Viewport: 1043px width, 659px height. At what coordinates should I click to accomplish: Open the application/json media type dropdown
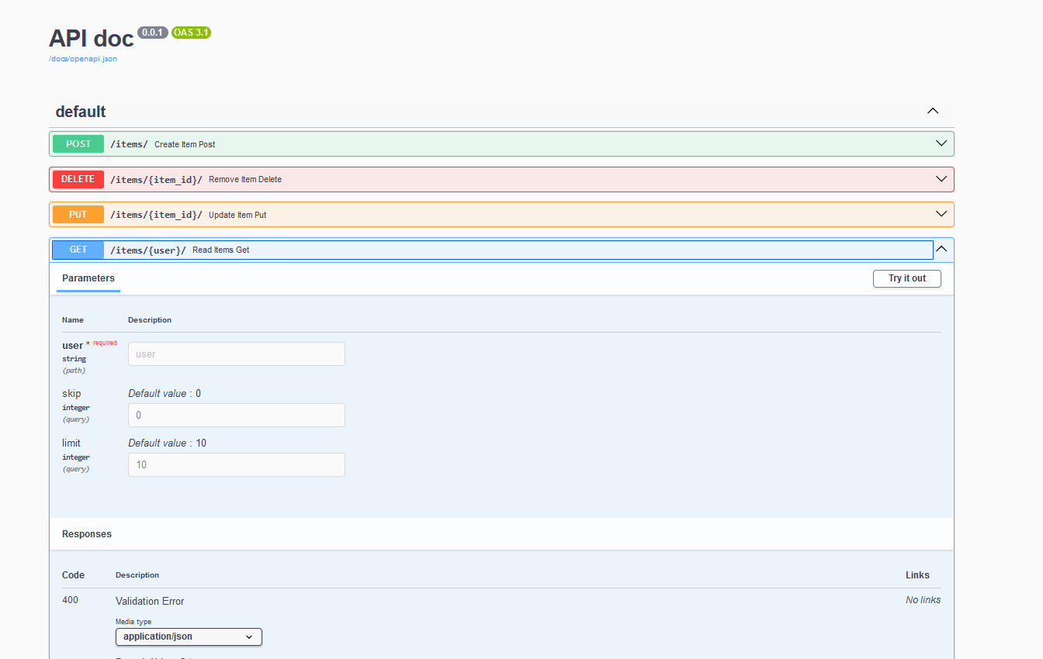point(189,637)
